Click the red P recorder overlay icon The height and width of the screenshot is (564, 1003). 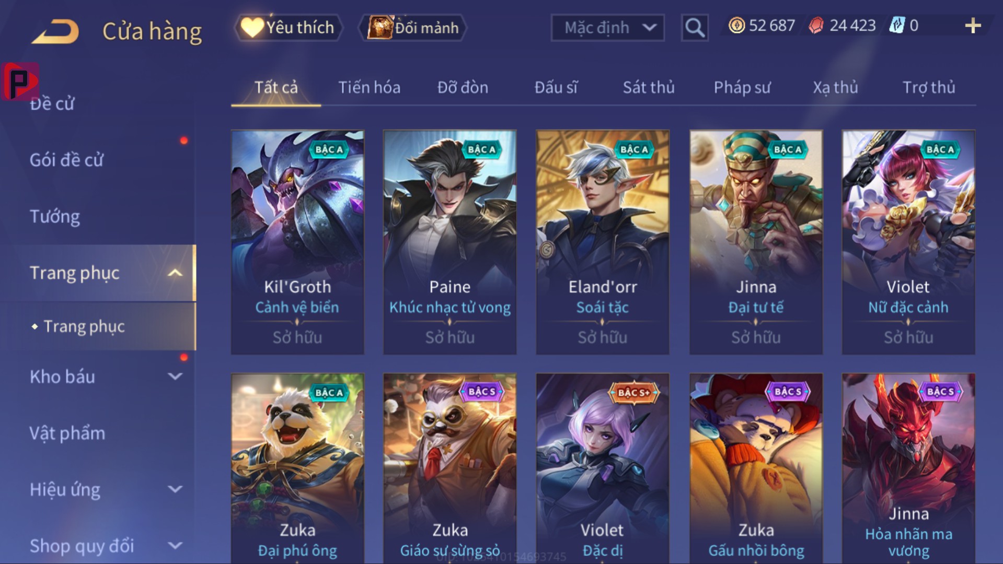(20, 81)
